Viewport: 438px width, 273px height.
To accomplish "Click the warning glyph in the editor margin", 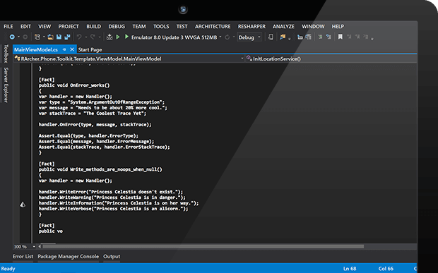I will 23,205.
